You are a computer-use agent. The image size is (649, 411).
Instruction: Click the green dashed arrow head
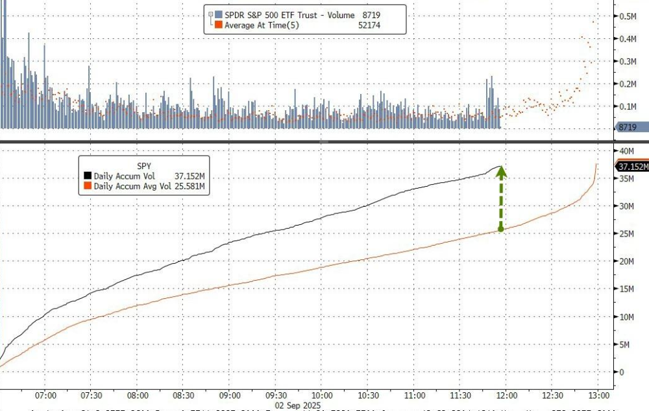point(500,172)
